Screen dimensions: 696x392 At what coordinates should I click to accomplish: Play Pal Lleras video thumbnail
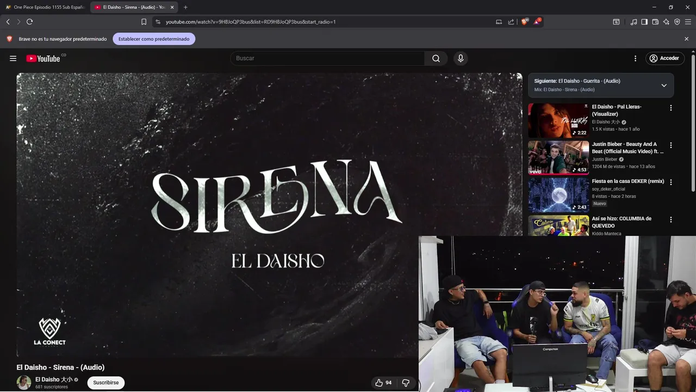(x=558, y=120)
